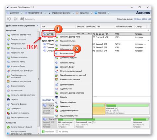
Task: Select Скрыть icon in sidebar
Action: 8,100
